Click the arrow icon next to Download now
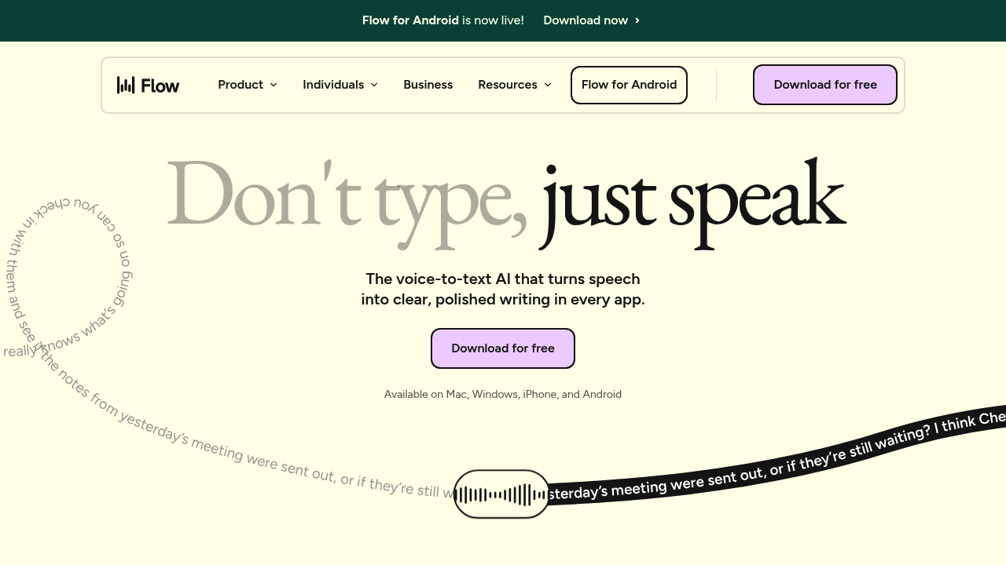Image resolution: width=1006 pixels, height=565 pixels. coord(637,20)
